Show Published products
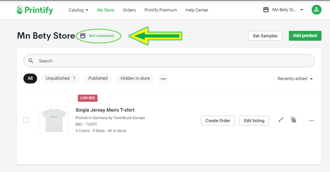This screenshot has height=172, width=330. coord(98,78)
